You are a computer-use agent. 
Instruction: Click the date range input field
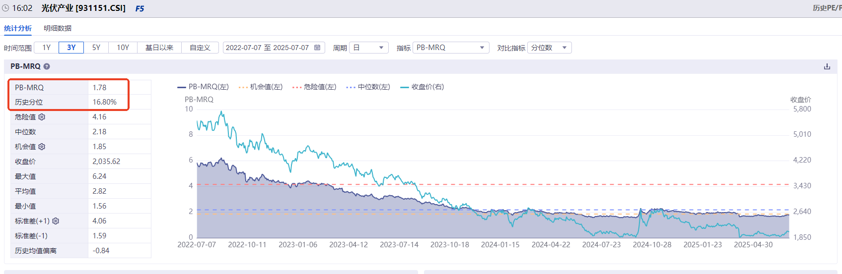pyautogui.click(x=274, y=48)
